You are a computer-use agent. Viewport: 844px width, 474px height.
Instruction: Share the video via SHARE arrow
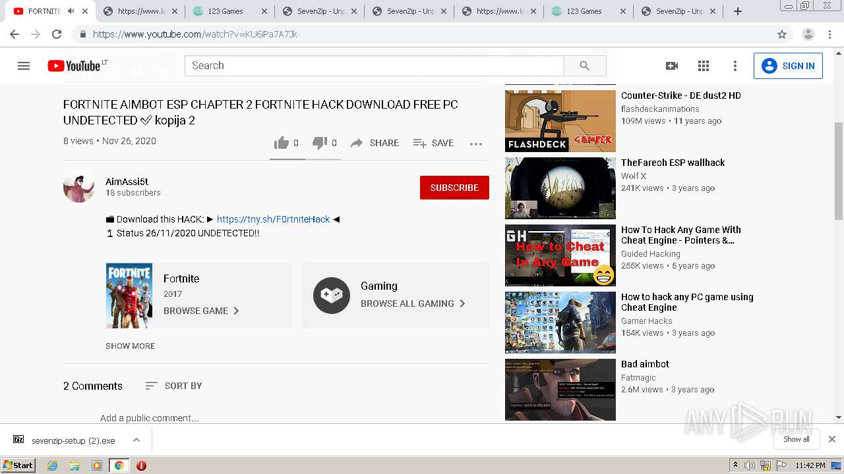point(375,143)
